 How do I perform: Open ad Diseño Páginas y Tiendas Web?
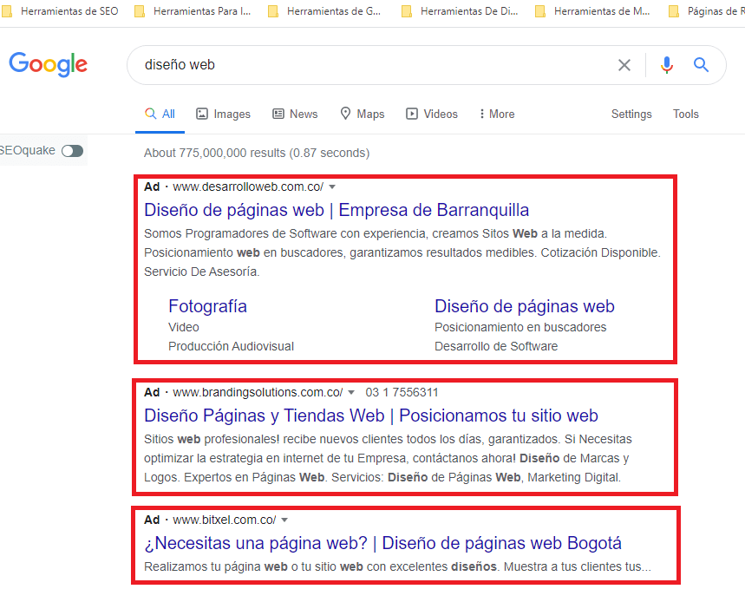[371, 416]
